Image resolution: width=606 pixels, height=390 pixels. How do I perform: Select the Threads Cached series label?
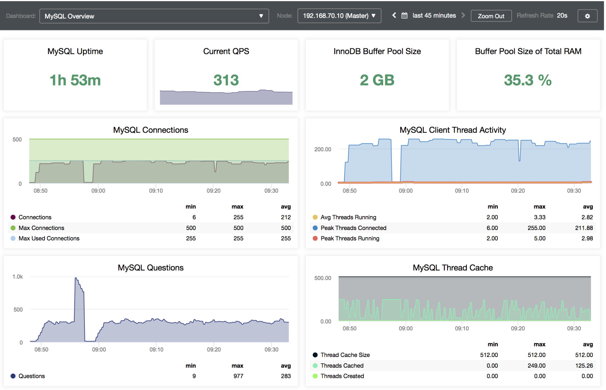pos(342,366)
